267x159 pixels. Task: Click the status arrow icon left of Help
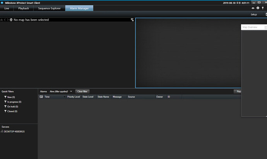pos(253,8)
